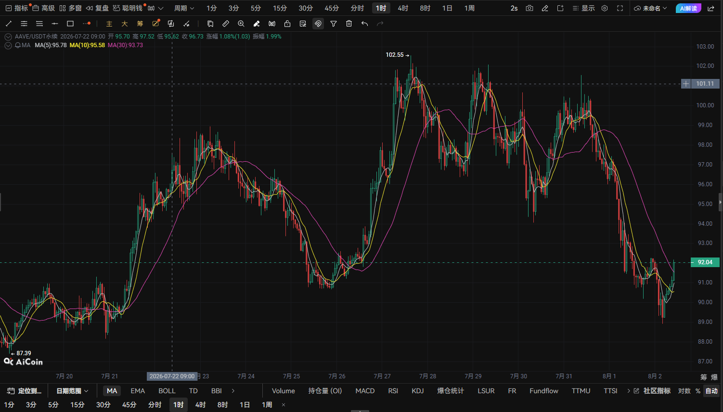Viewport: 723px width, 412px height.
Task: Open the magnet link snapping tool
Action: pyautogui.click(x=318, y=24)
